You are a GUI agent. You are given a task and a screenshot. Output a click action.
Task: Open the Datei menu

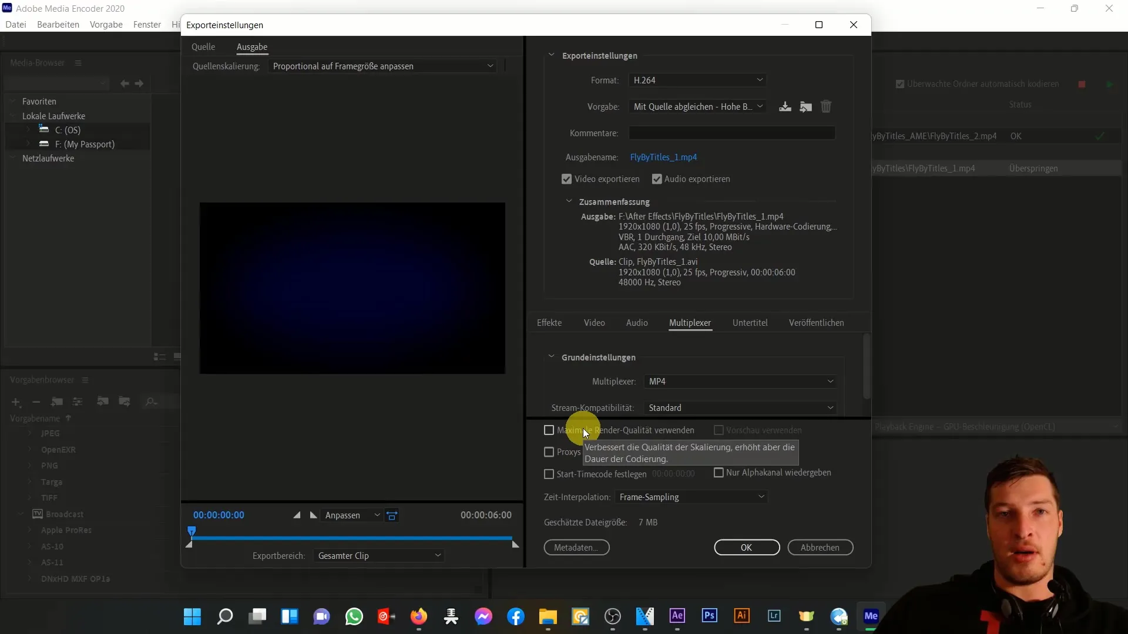[x=16, y=25]
